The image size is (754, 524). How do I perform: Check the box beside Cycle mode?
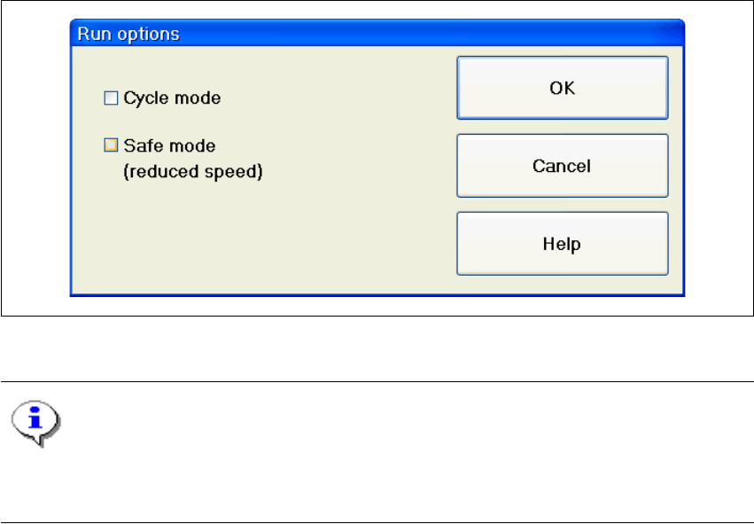[111, 98]
